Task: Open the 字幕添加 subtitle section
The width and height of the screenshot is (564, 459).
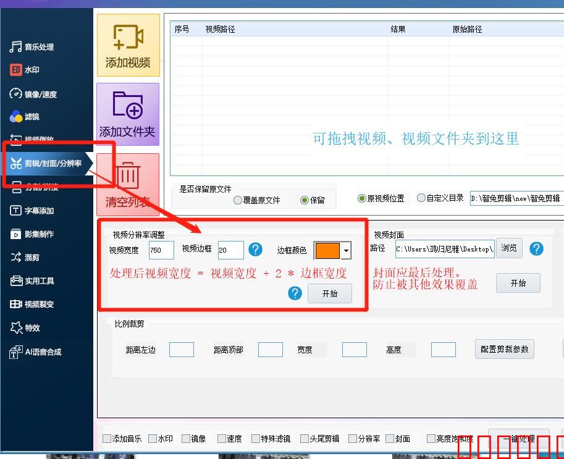Action: [32, 211]
